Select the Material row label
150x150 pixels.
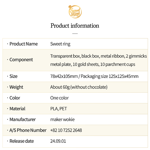(x=17, y=109)
